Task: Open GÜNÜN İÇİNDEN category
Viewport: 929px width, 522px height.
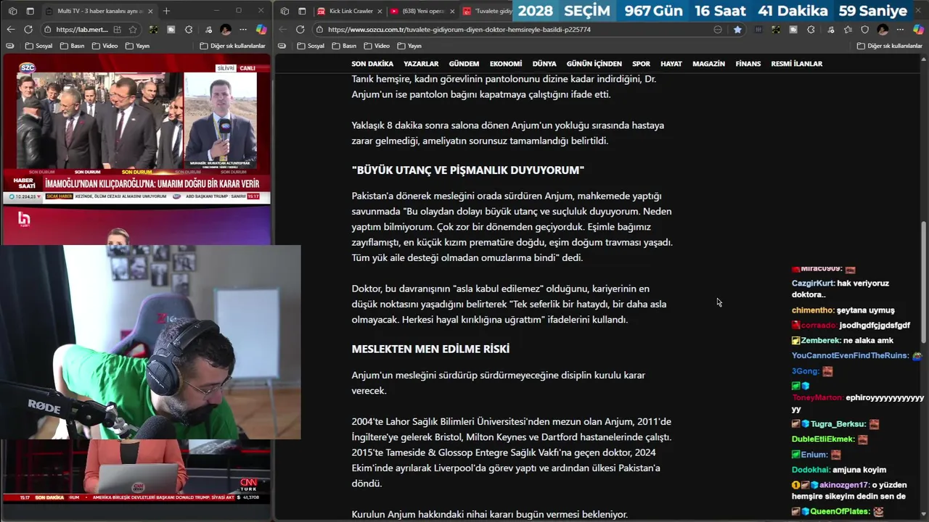Action: [x=594, y=64]
